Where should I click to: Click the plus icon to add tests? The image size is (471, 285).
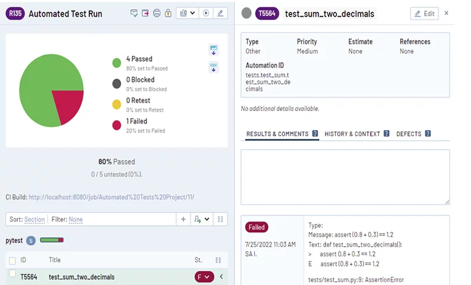183,219
